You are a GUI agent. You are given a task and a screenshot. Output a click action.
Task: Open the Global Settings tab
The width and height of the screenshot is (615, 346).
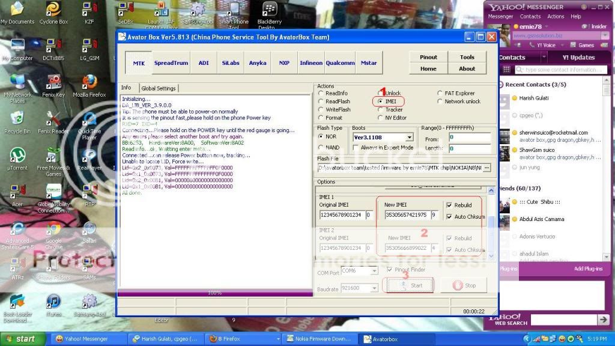coord(158,87)
